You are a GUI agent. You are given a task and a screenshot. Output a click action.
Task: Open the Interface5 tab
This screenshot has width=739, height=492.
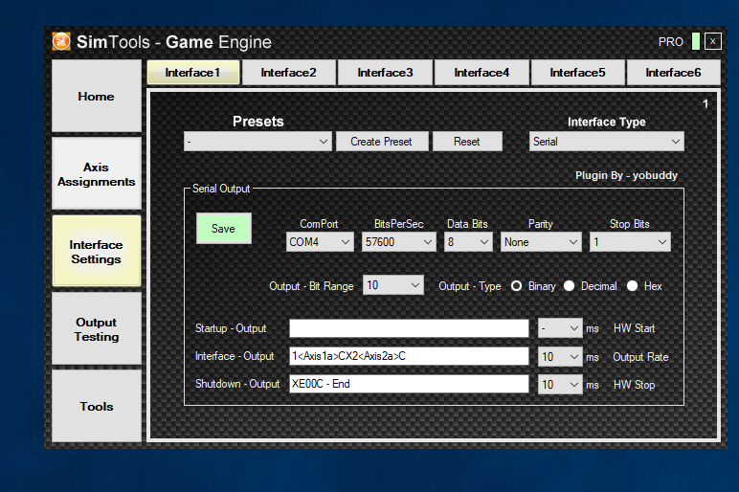[x=577, y=73]
